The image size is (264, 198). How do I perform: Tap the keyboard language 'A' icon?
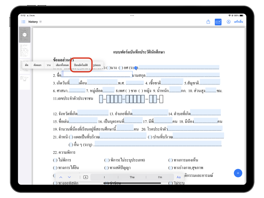click(x=86, y=177)
